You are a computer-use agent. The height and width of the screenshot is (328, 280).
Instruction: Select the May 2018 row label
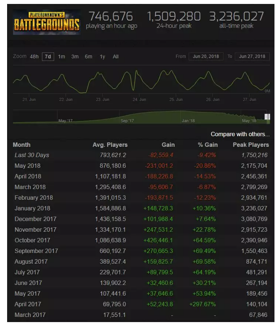pos(27,166)
